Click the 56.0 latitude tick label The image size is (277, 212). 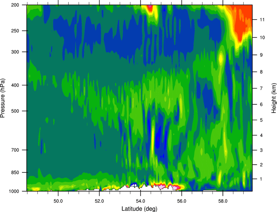pyautogui.click(x=182, y=201)
